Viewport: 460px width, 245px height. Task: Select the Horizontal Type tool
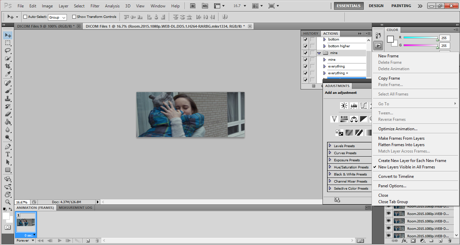tap(8, 154)
